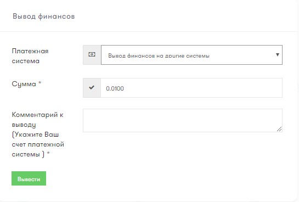
Task: Click the 'Сумма' field label
Action: [24, 84]
